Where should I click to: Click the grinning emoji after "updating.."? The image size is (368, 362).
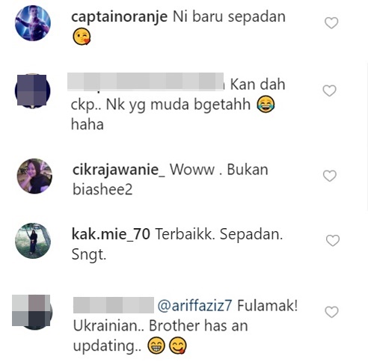click(x=156, y=346)
